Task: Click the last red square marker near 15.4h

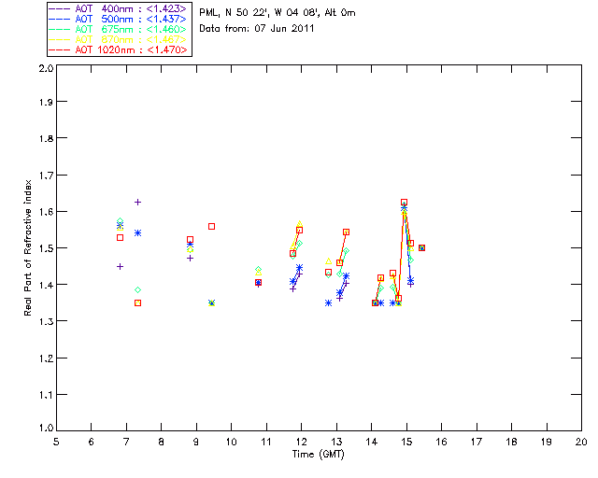Action: click(x=421, y=247)
